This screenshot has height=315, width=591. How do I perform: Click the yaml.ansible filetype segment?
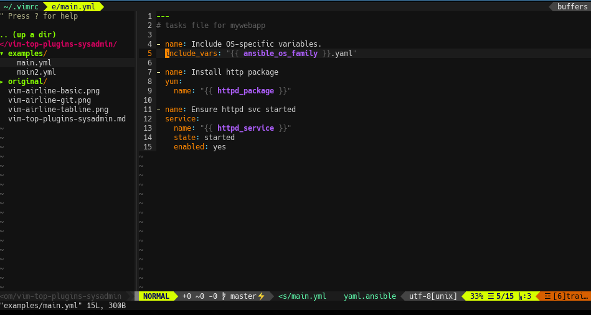pos(369,296)
